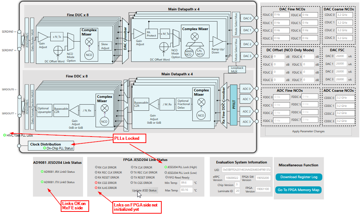Click the RX CGS ERROR indicator
Viewport: 364px width, 219px height.
click(96, 183)
